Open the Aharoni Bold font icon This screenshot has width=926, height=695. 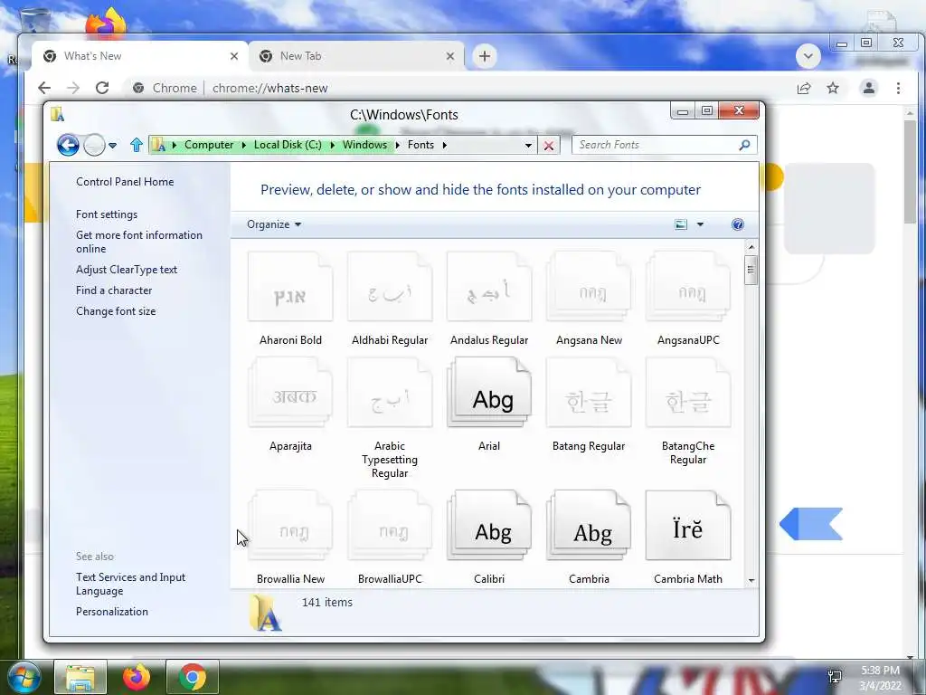pos(290,287)
